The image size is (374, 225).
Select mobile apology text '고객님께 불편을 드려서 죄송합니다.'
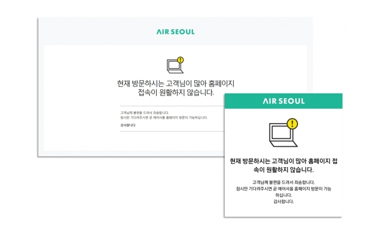(x=284, y=182)
